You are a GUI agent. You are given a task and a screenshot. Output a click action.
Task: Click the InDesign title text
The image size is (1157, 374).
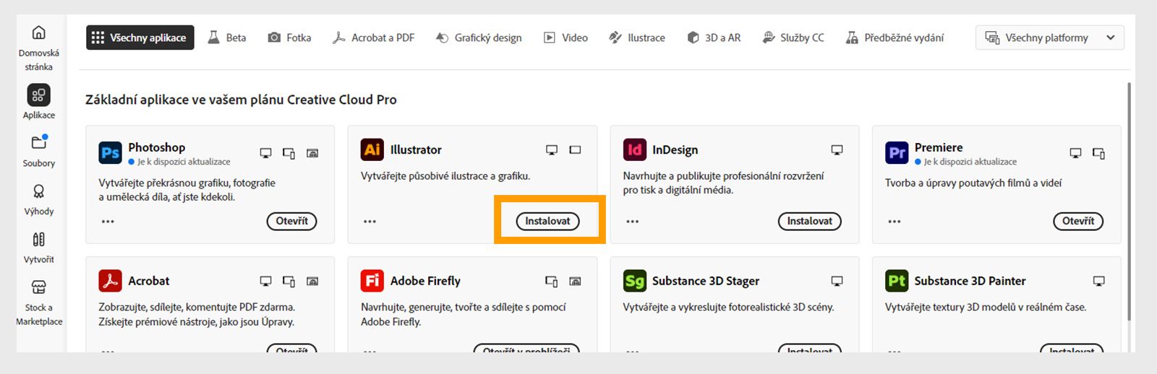pyautogui.click(x=675, y=149)
